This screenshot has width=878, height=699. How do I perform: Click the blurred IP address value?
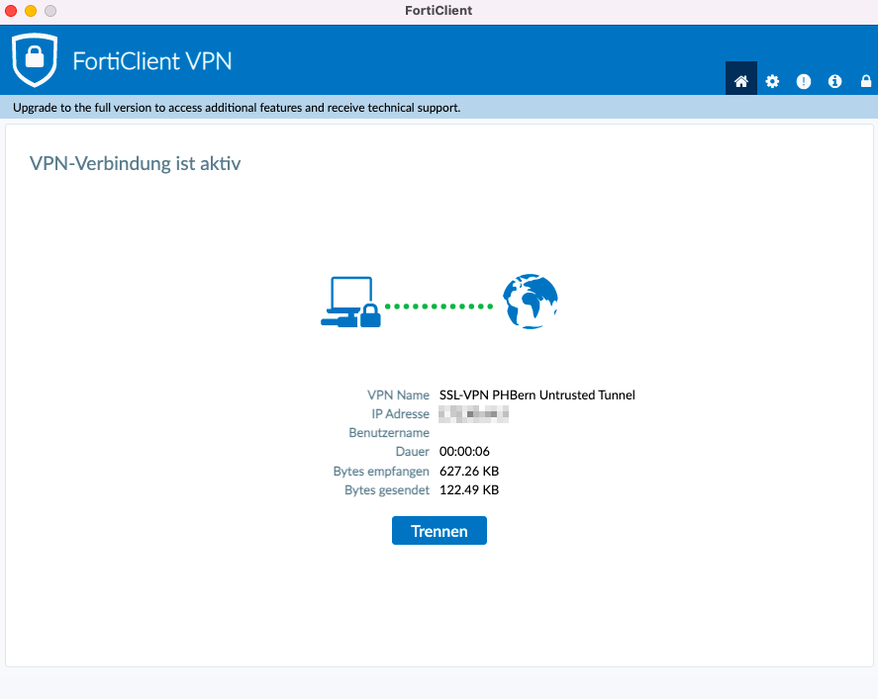tap(473, 414)
